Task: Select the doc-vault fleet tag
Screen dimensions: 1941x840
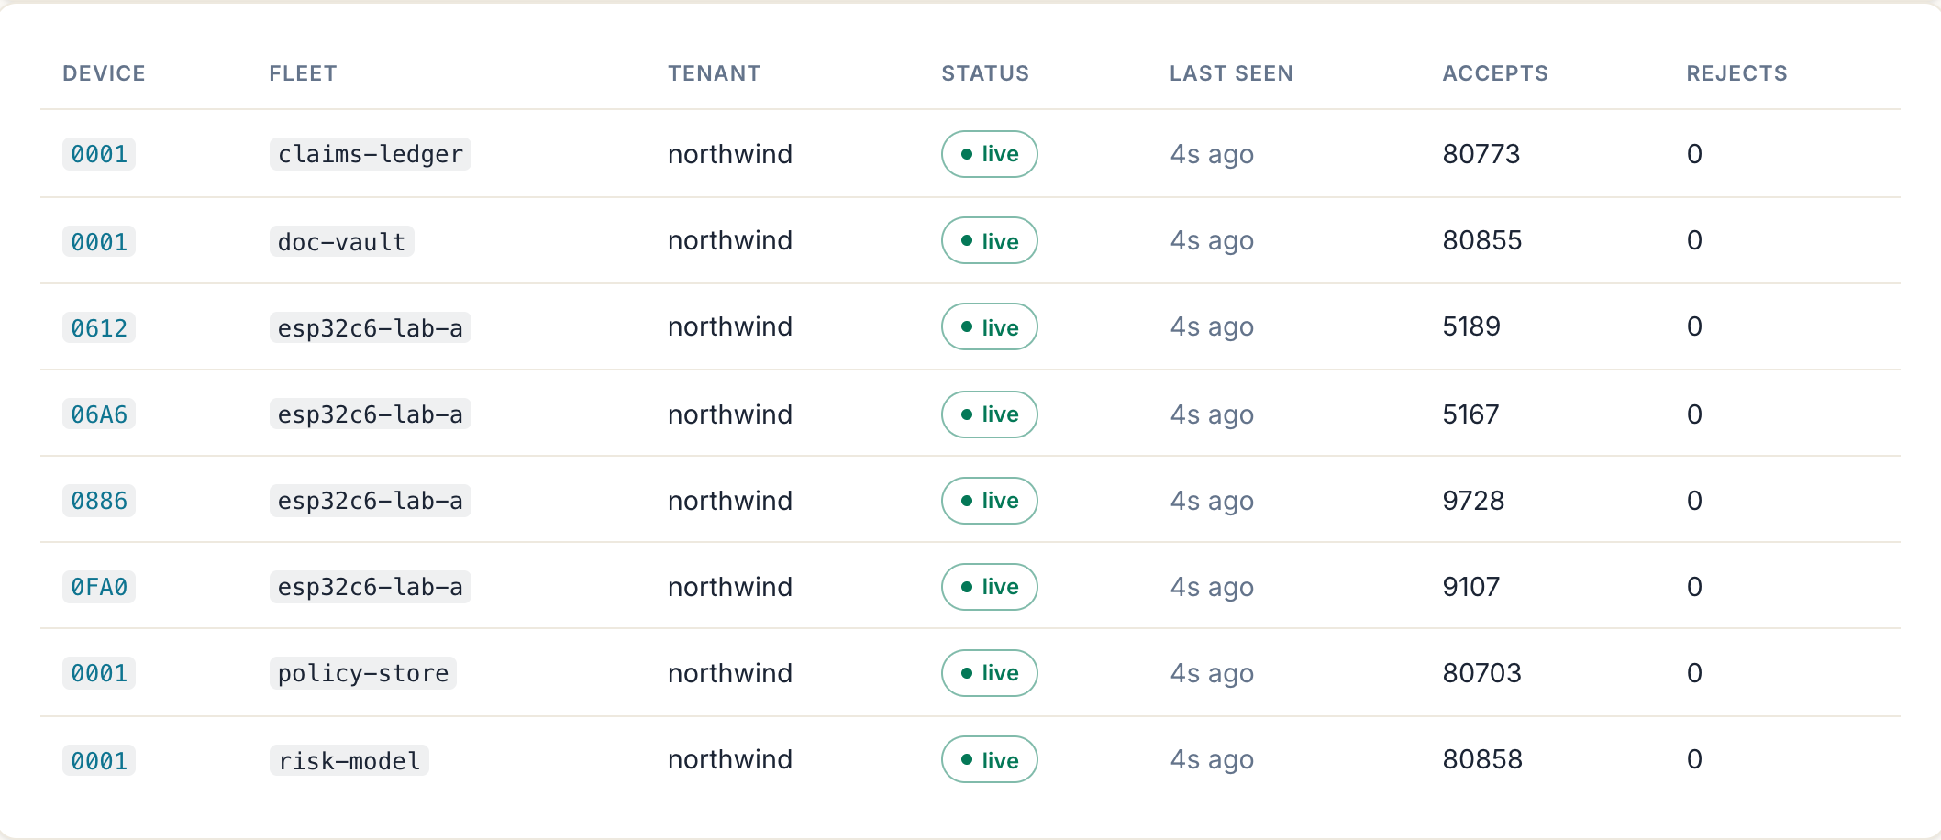Action: 341,241
